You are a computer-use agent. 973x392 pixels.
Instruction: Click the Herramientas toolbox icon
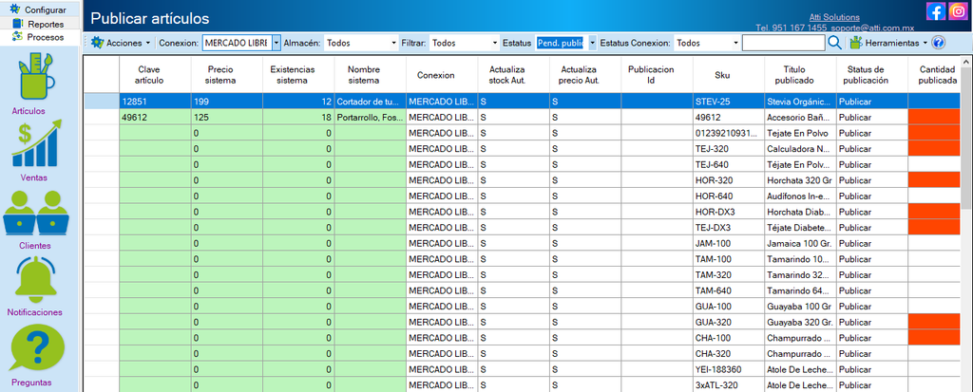click(x=856, y=43)
